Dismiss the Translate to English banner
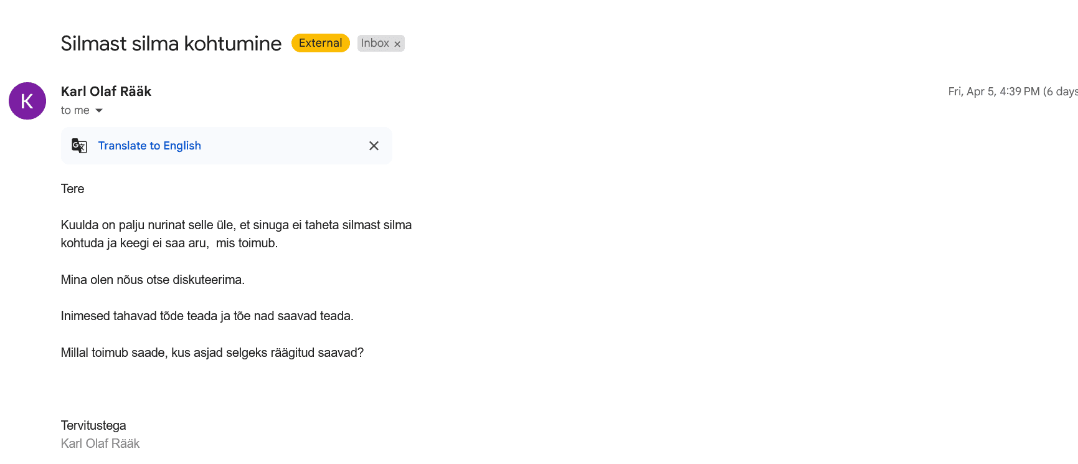Screen dimensions: 1078x464 point(374,146)
